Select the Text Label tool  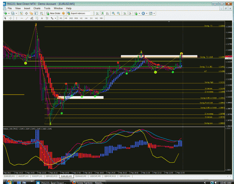[x=47, y=18]
